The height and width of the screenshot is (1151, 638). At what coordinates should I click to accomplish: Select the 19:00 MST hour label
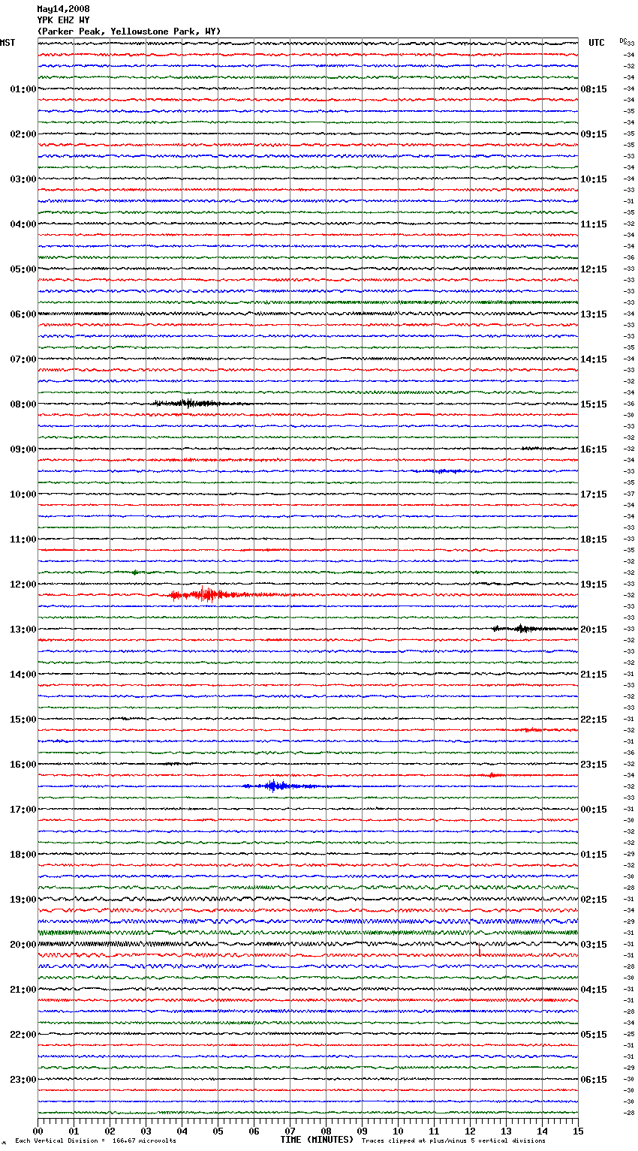point(23,900)
